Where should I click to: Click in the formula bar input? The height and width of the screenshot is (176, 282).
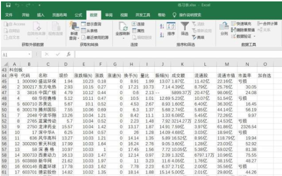178,55
